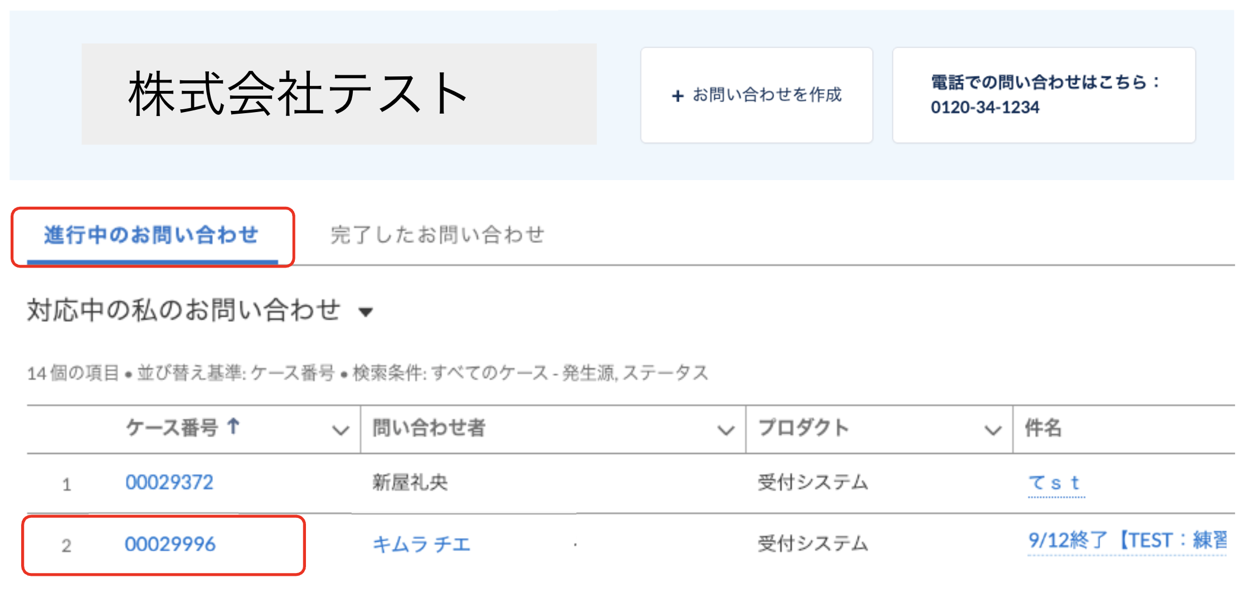
Task: Open contact キムラ チエ
Action: (423, 545)
